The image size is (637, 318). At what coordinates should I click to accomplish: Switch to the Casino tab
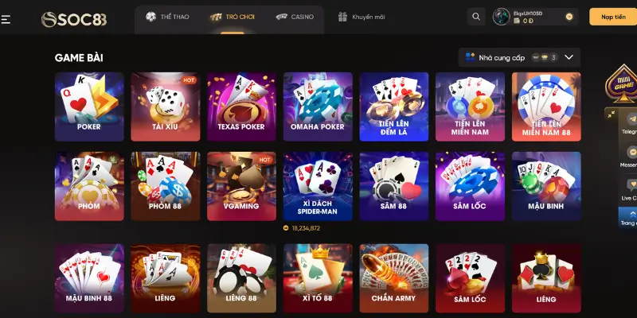coord(295,17)
